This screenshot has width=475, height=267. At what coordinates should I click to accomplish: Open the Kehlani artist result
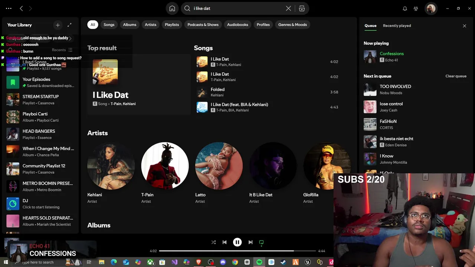tap(111, 173)
